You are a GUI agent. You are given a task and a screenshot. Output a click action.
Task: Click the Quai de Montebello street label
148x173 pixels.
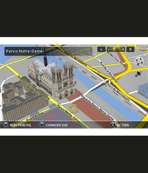(75, 58)
